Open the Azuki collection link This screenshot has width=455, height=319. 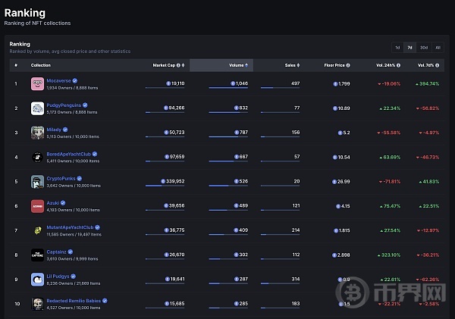(x=53, y=203)
